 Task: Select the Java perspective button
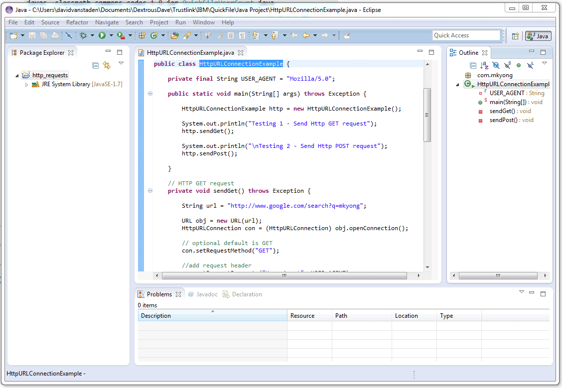538,36
